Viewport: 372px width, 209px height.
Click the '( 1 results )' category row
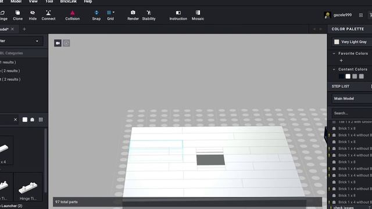[x=8, y=62]
